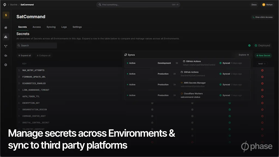
Task: Click the yellow S organisation avatar
Action: pos(6,15)
